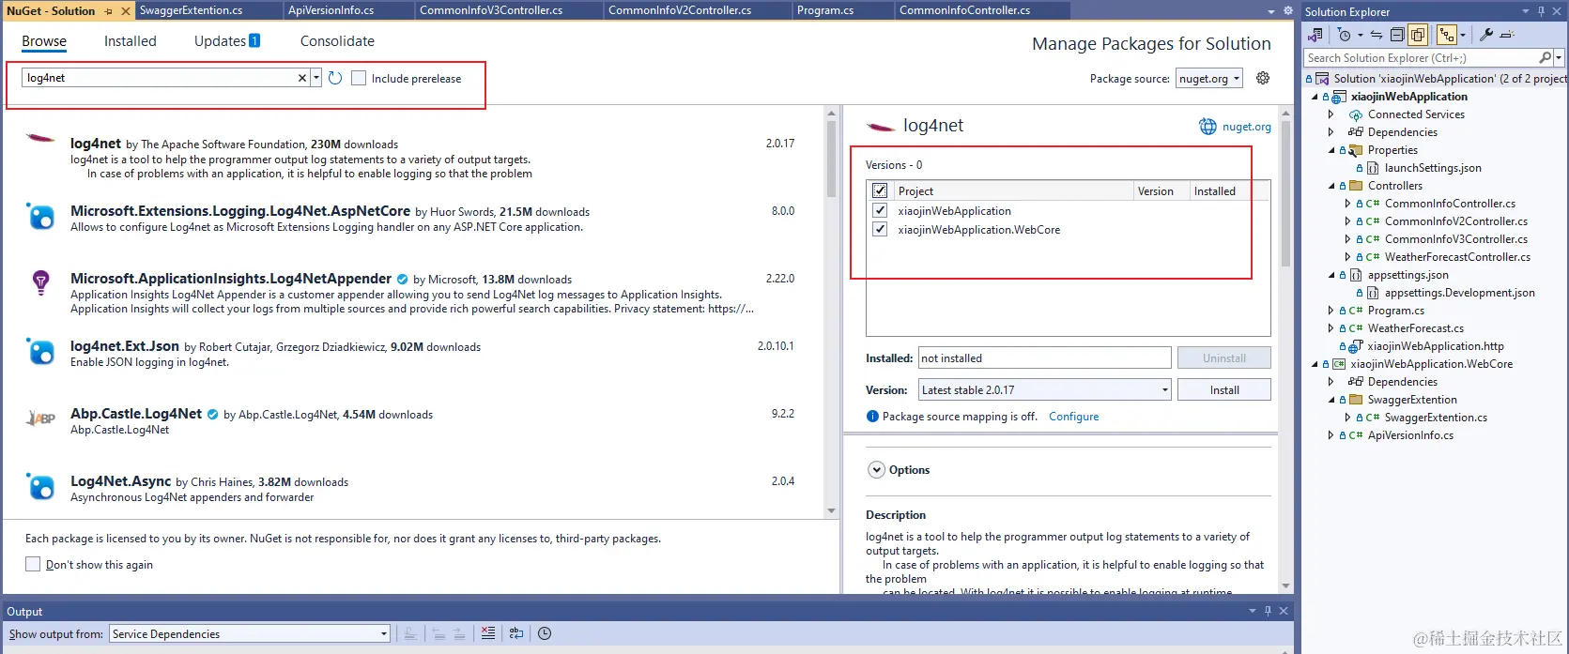
Task: Toggle the file nesting view icon
Action: (x=1447, y=35)
